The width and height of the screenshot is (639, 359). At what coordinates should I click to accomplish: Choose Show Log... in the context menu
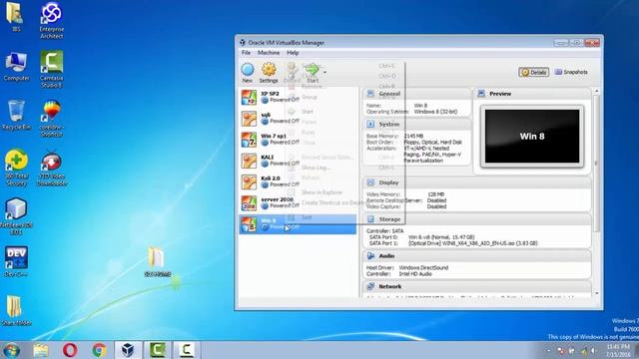tap(316, 168)
